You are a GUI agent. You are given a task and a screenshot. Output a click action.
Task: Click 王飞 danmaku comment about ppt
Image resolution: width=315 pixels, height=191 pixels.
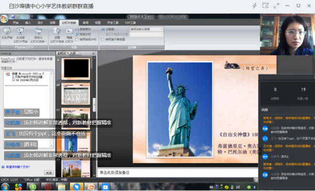(x=45, y=134)
